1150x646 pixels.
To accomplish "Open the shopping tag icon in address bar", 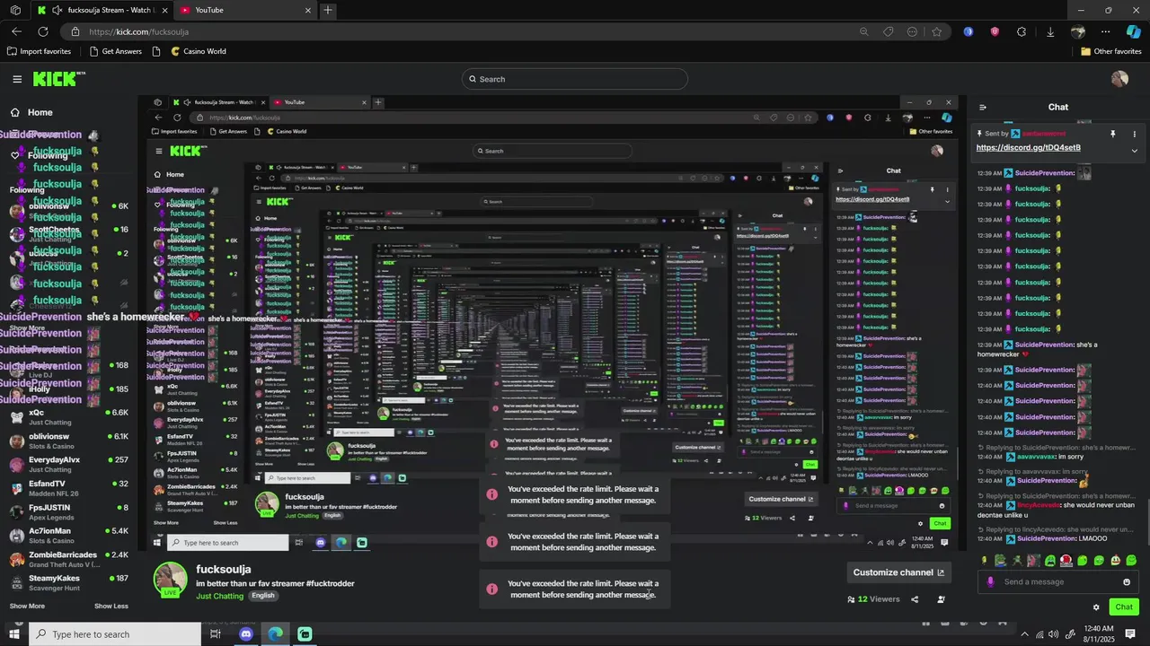I will tap(888, 31).
